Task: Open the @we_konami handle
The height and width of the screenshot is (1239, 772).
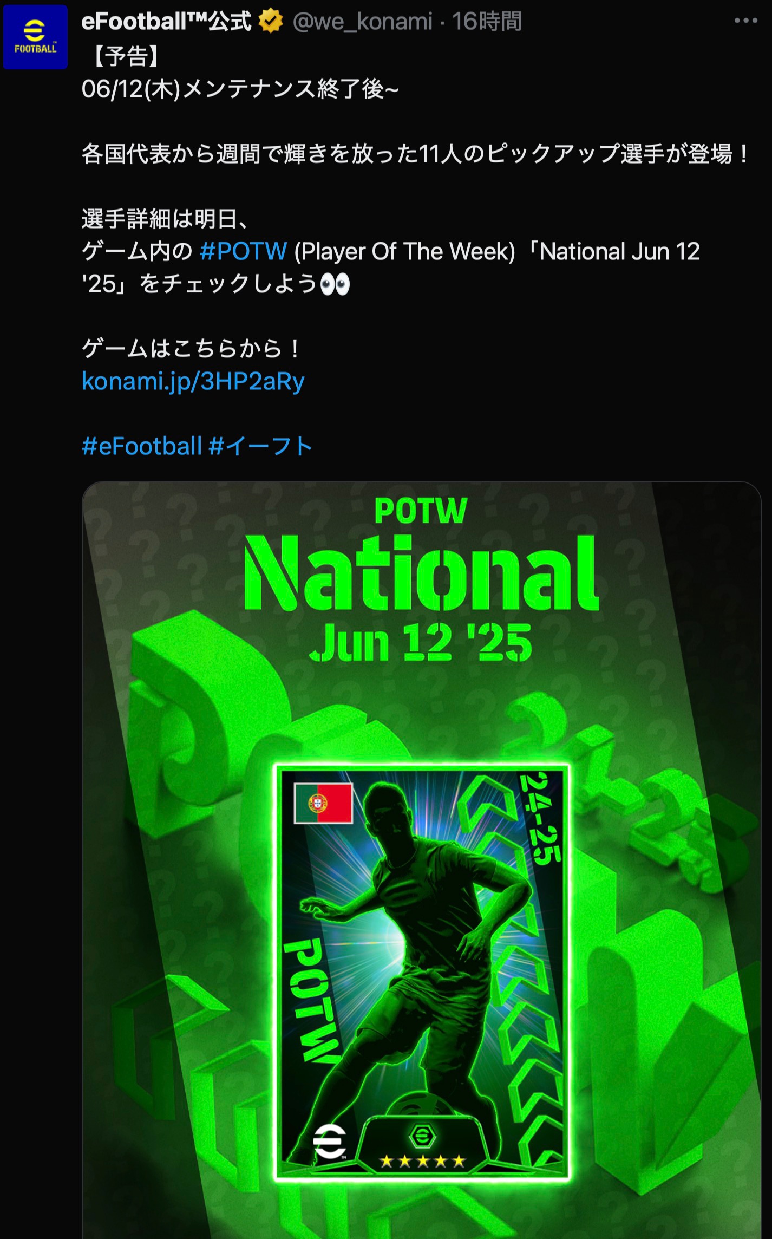Action: [362, 22]
